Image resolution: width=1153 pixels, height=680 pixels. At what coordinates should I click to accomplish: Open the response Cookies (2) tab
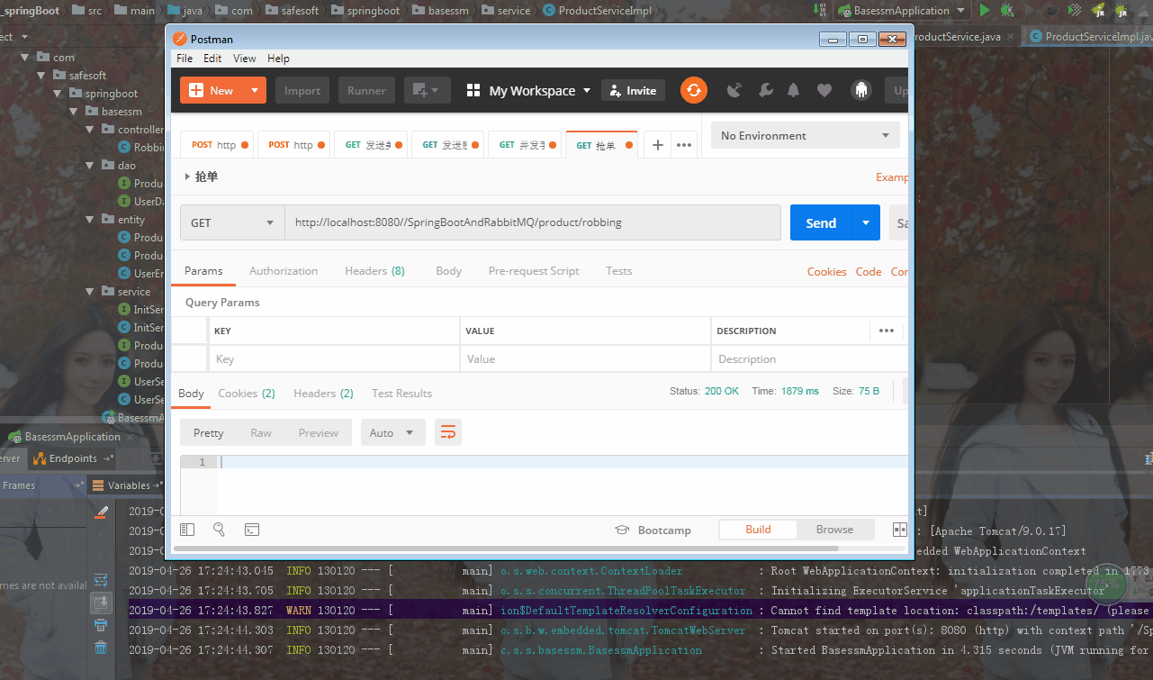(x=247, y=393)
